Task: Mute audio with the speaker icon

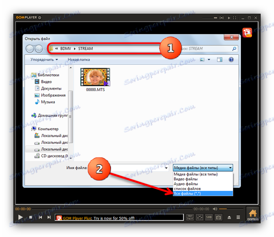Action: [215, 209]
